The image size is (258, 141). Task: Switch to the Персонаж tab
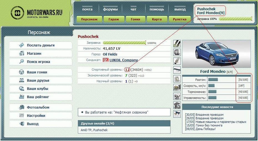(89, 19)
